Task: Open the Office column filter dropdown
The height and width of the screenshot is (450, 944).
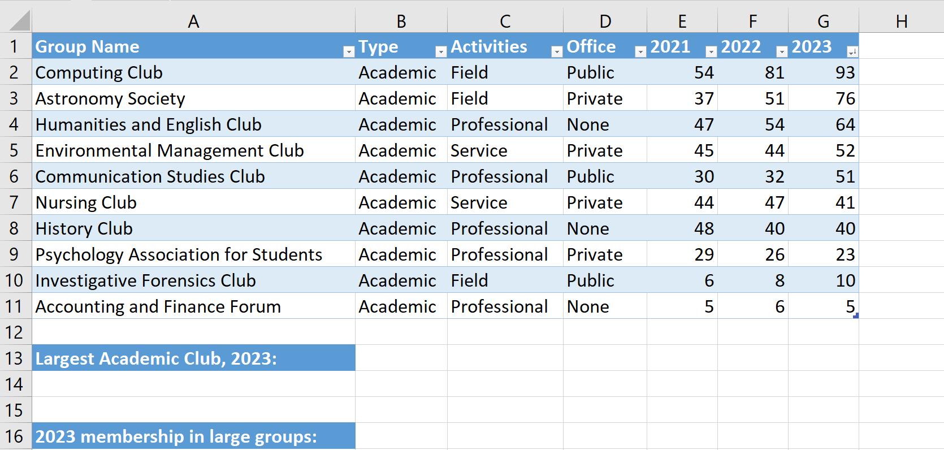Action: (640, 51)
